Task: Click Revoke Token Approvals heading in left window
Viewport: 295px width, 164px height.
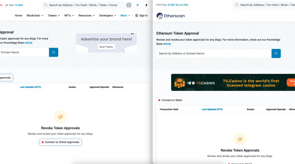Action: [60, 128]
